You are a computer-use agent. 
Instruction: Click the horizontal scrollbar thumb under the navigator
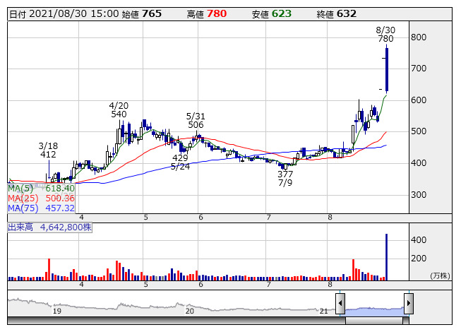[x=374, y=321]
